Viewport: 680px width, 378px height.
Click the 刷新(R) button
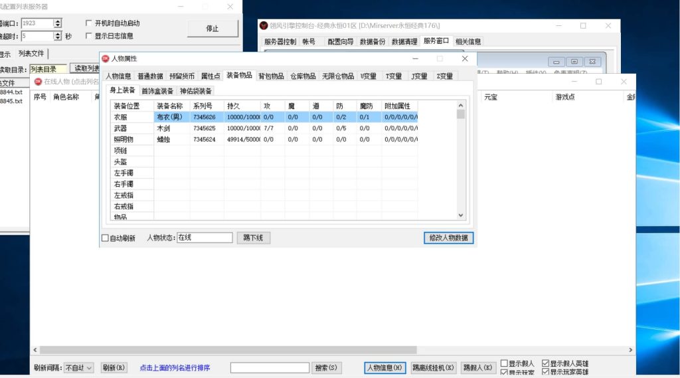pyautogui.click(x=114, y=367)
